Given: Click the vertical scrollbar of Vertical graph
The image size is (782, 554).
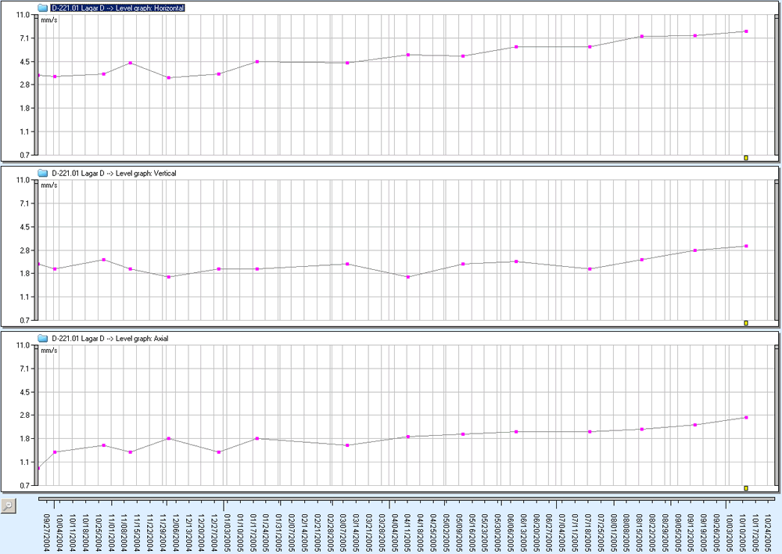Looking at the screenshot, I should click(x=774, y=250).
